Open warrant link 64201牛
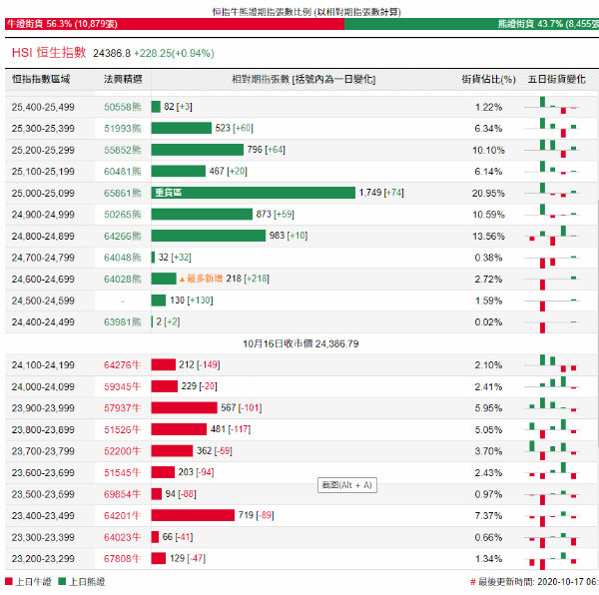Image resolution: width=599 pixels, height=595 pixels. (x=122, y=516)
